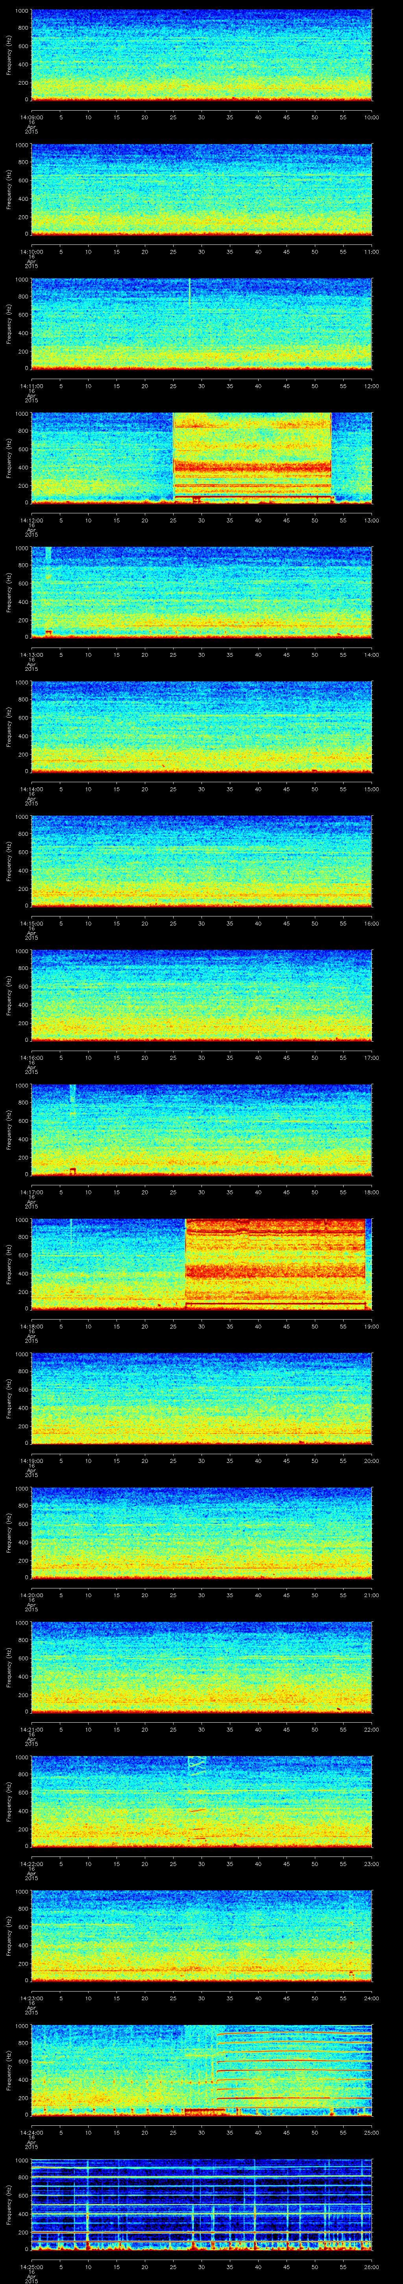Click the 23:00 end time label
This screenshot has width=403, height=2284.
371,1864
